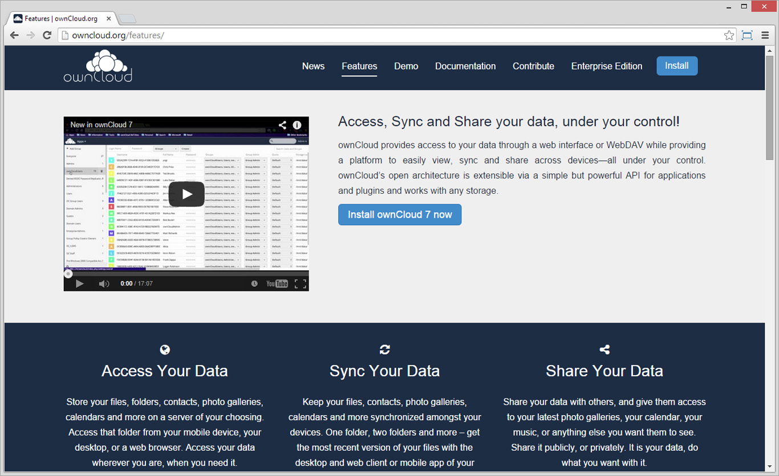Click the Access Your Data heading

point(165,371)
